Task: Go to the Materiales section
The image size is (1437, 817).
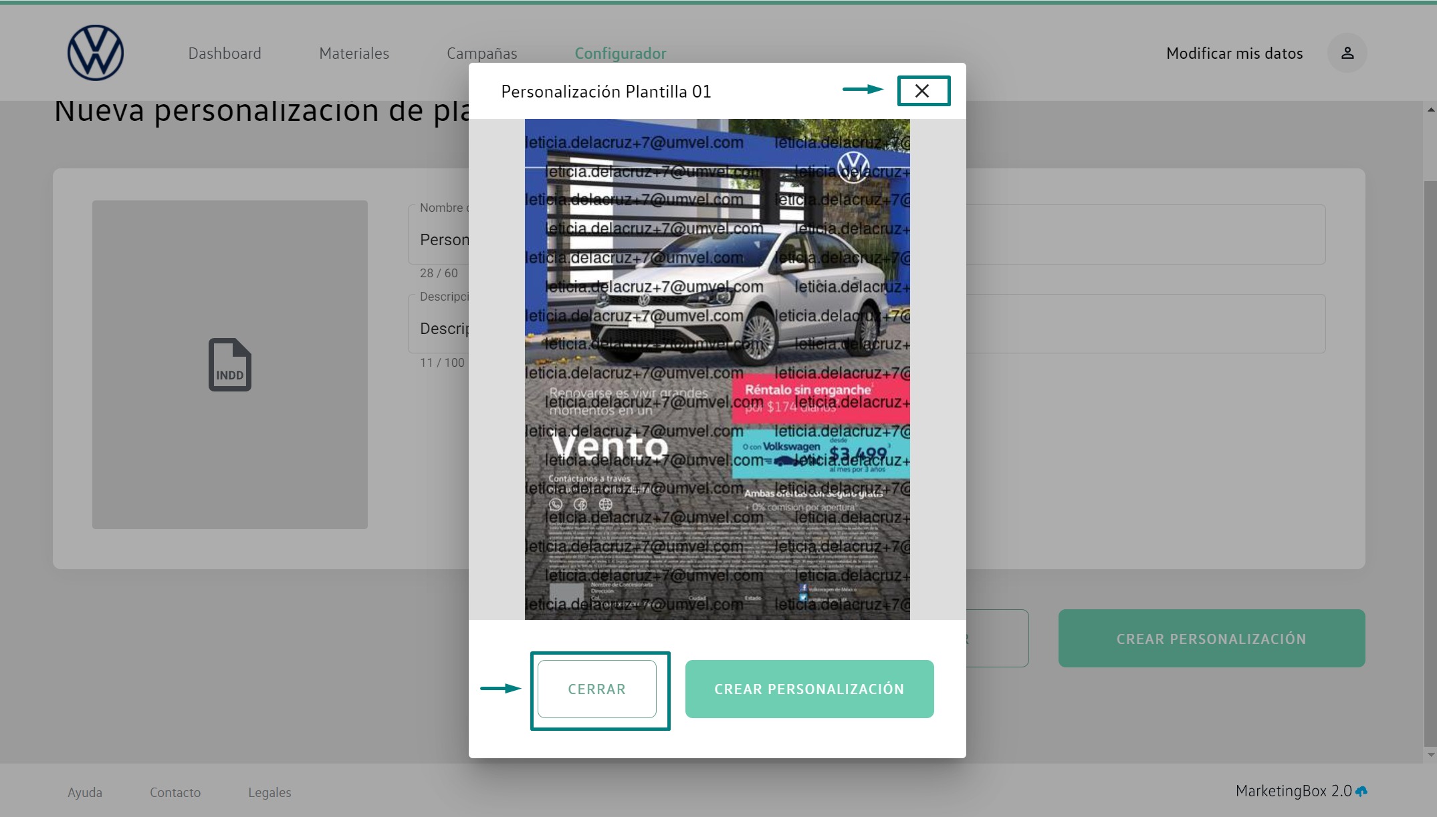Action: tap(354, 53)
